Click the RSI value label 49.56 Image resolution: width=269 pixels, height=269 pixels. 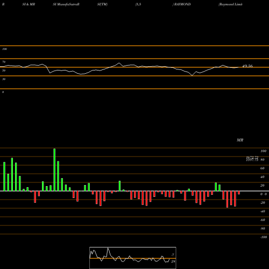[x=247, y=66]
